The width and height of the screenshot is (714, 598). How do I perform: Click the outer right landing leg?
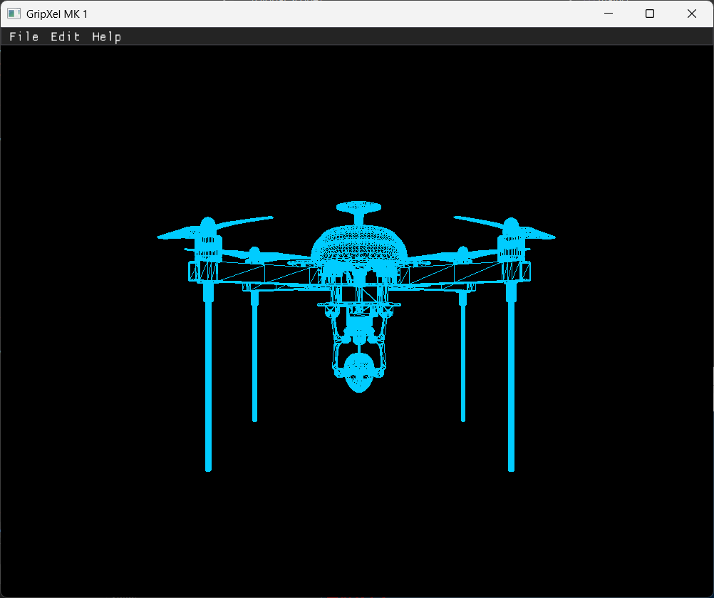point(511,385)
